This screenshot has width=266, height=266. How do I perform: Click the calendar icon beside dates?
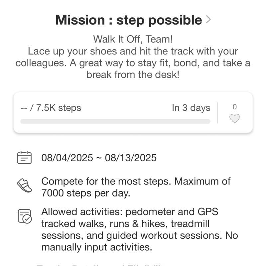coord(24,157)
